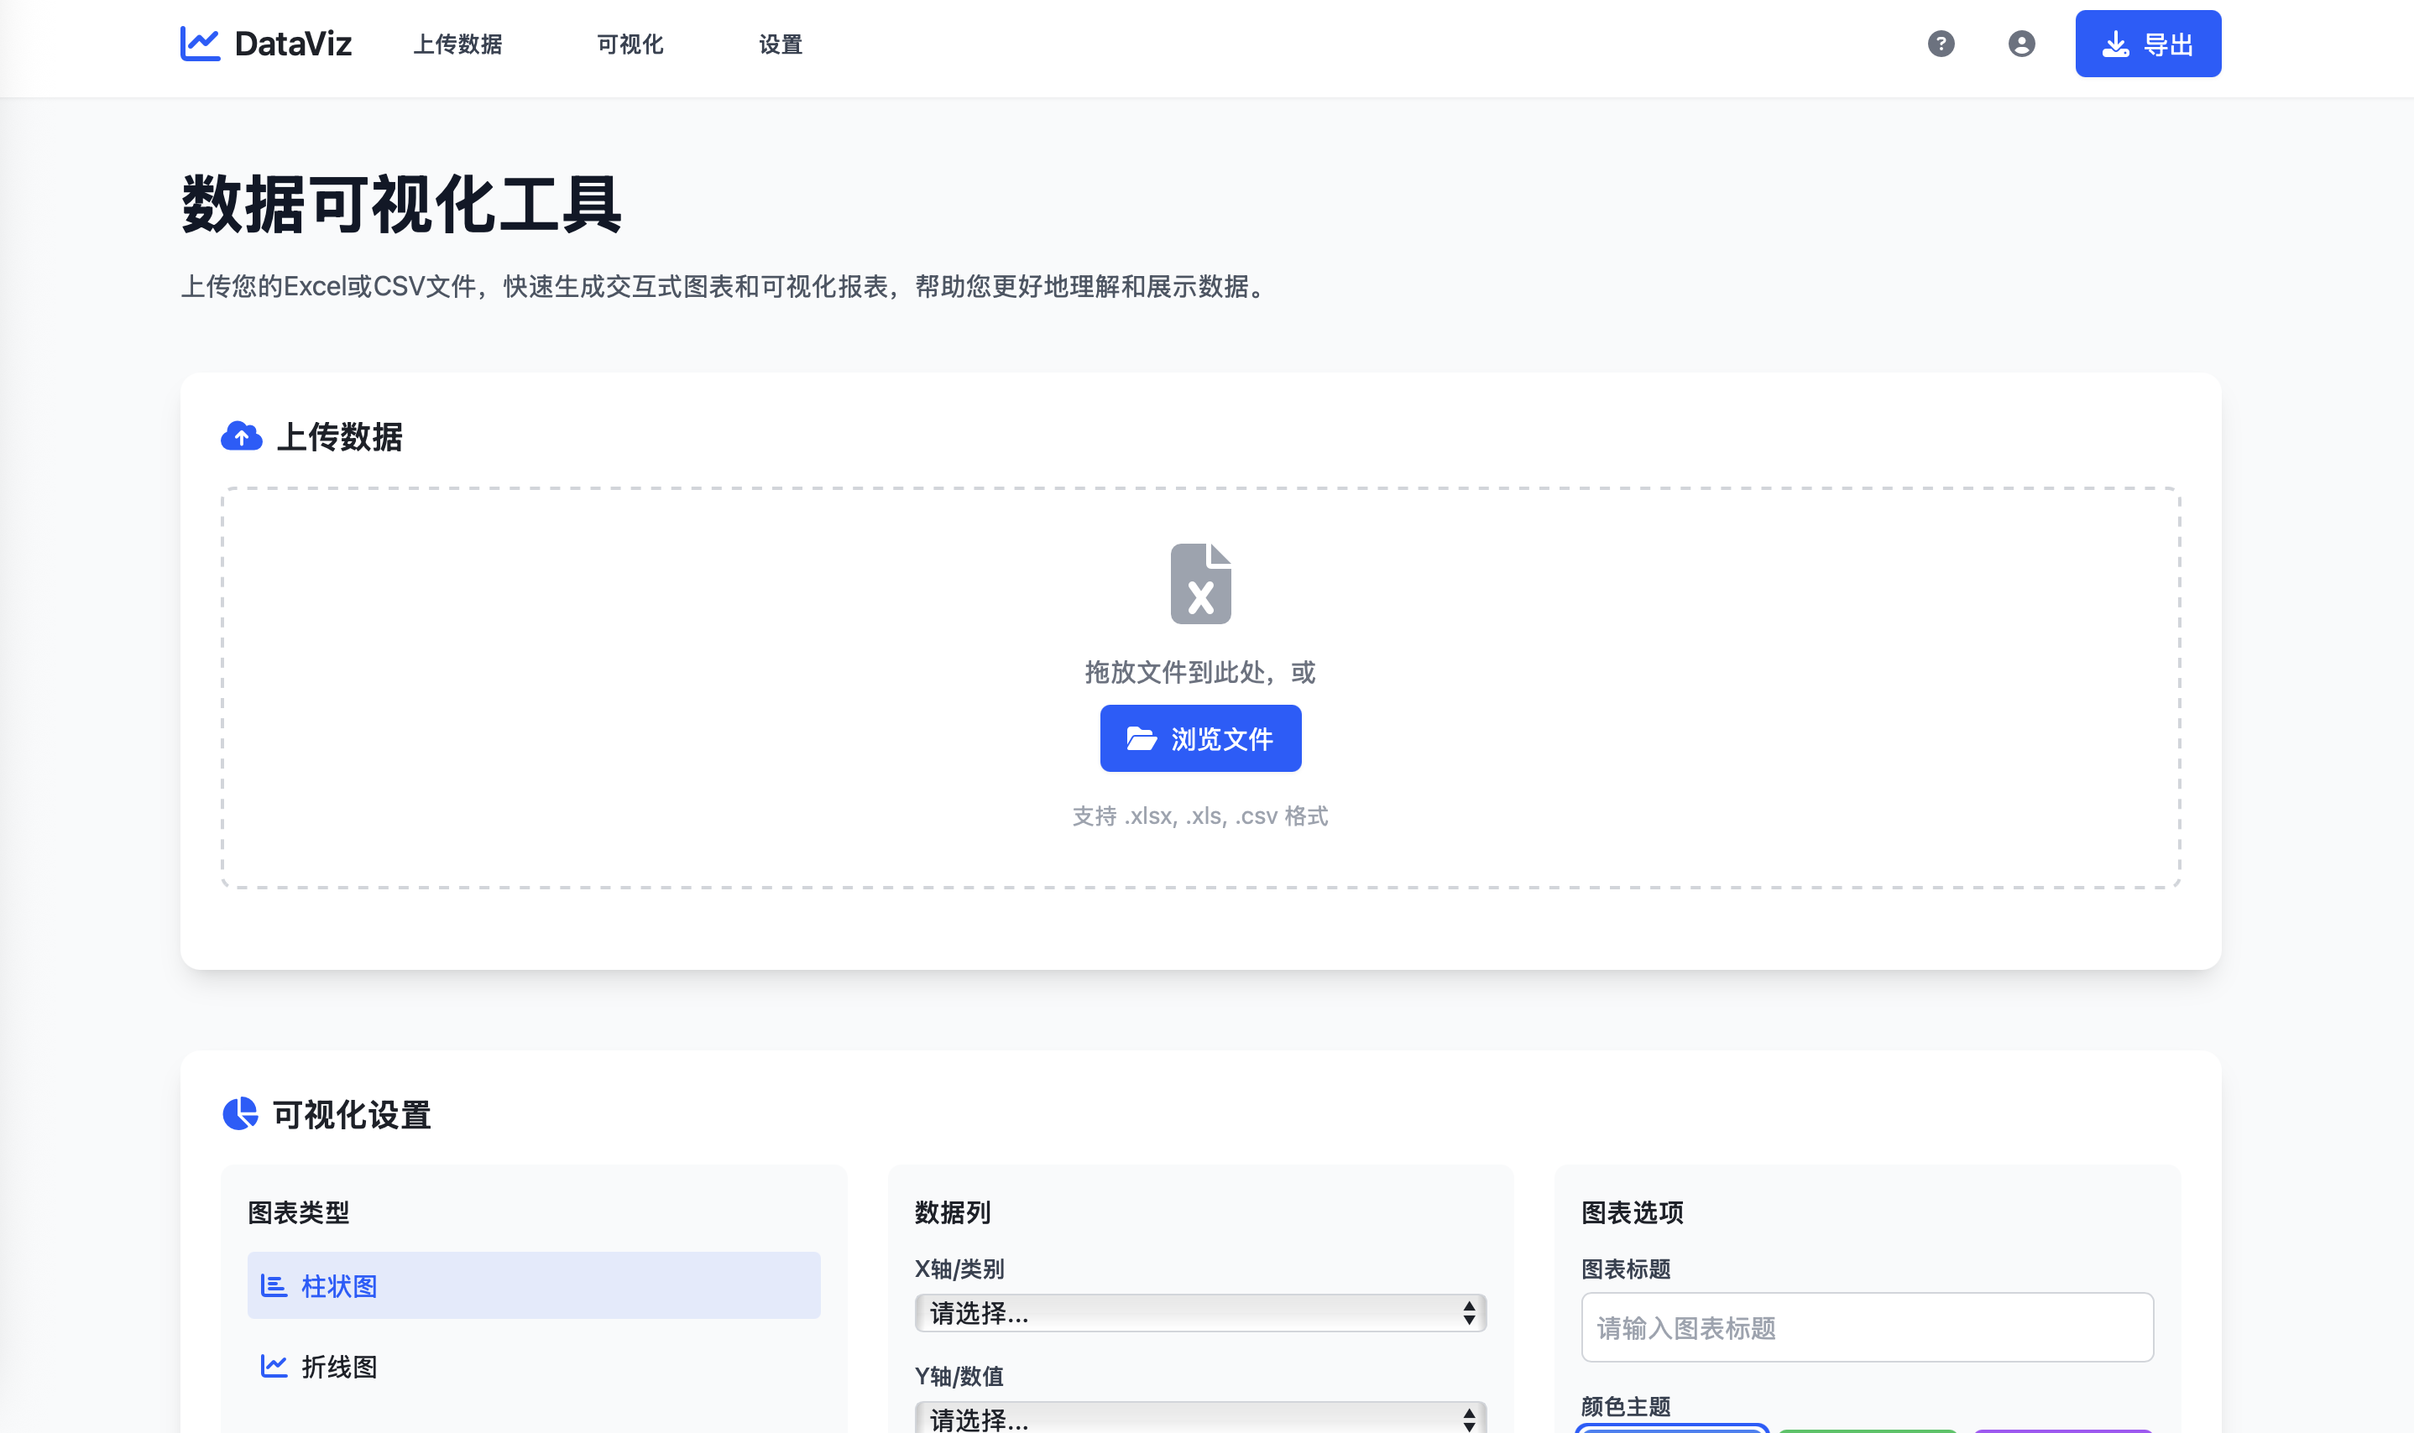Open the Y轴/数值 dropdown
Screen dimensions: 2414x1433
[x=1199, y=1418]
